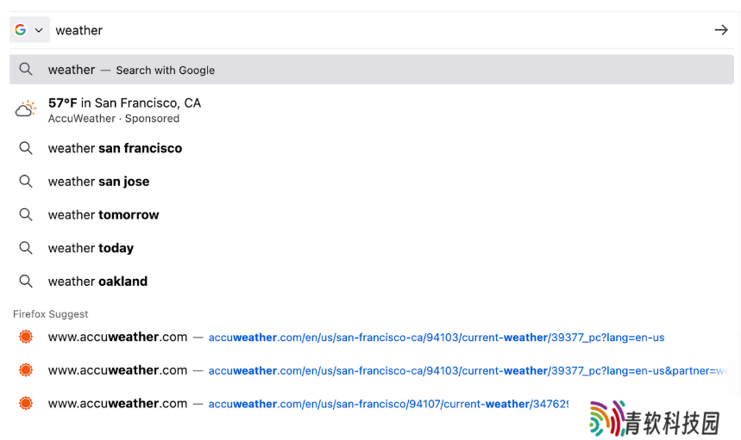Click magnifier icon next to weather tomorrow
This screenshot has height=440, width=741.
[26, 214]
